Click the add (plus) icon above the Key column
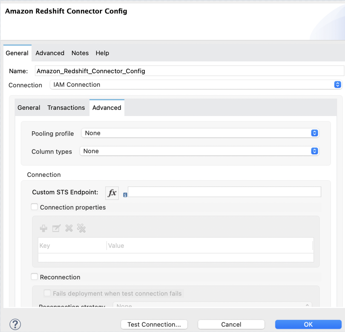Screen dimensions: 345x332 [x=43, y=228]
